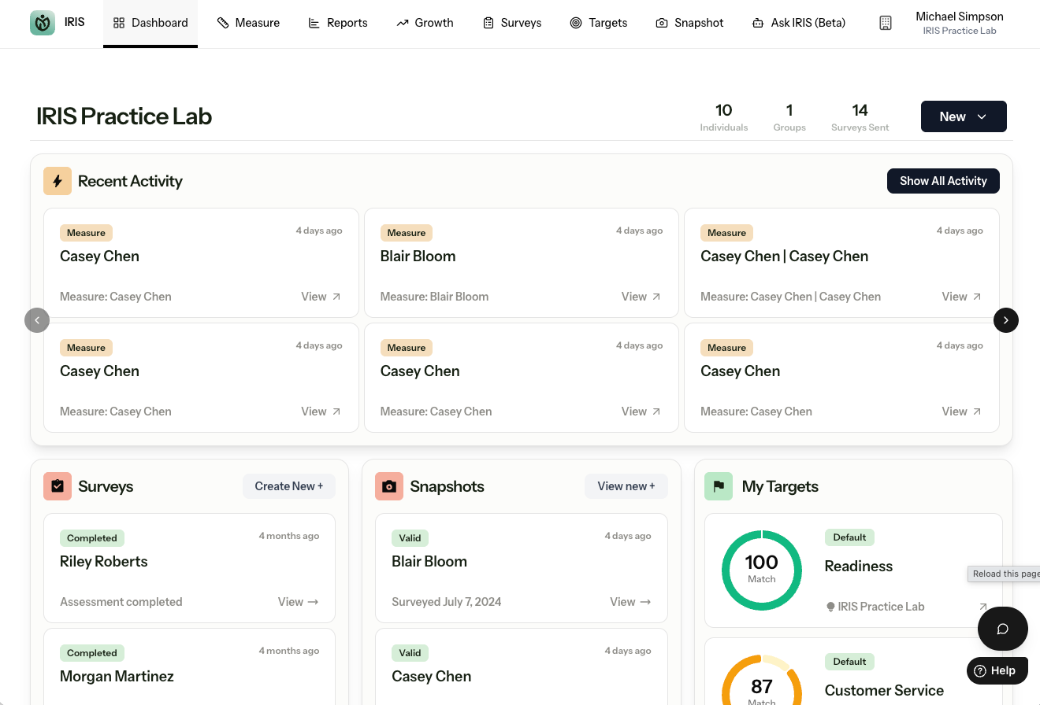Click 'Surveyed July 7, 2024' text
Image resolution: width=1040 pixels, height=705 pixels.
(447, 602)
